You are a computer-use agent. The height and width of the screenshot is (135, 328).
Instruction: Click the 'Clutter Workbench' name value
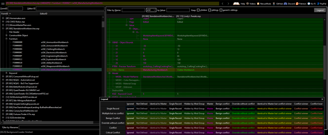[186, 70]
